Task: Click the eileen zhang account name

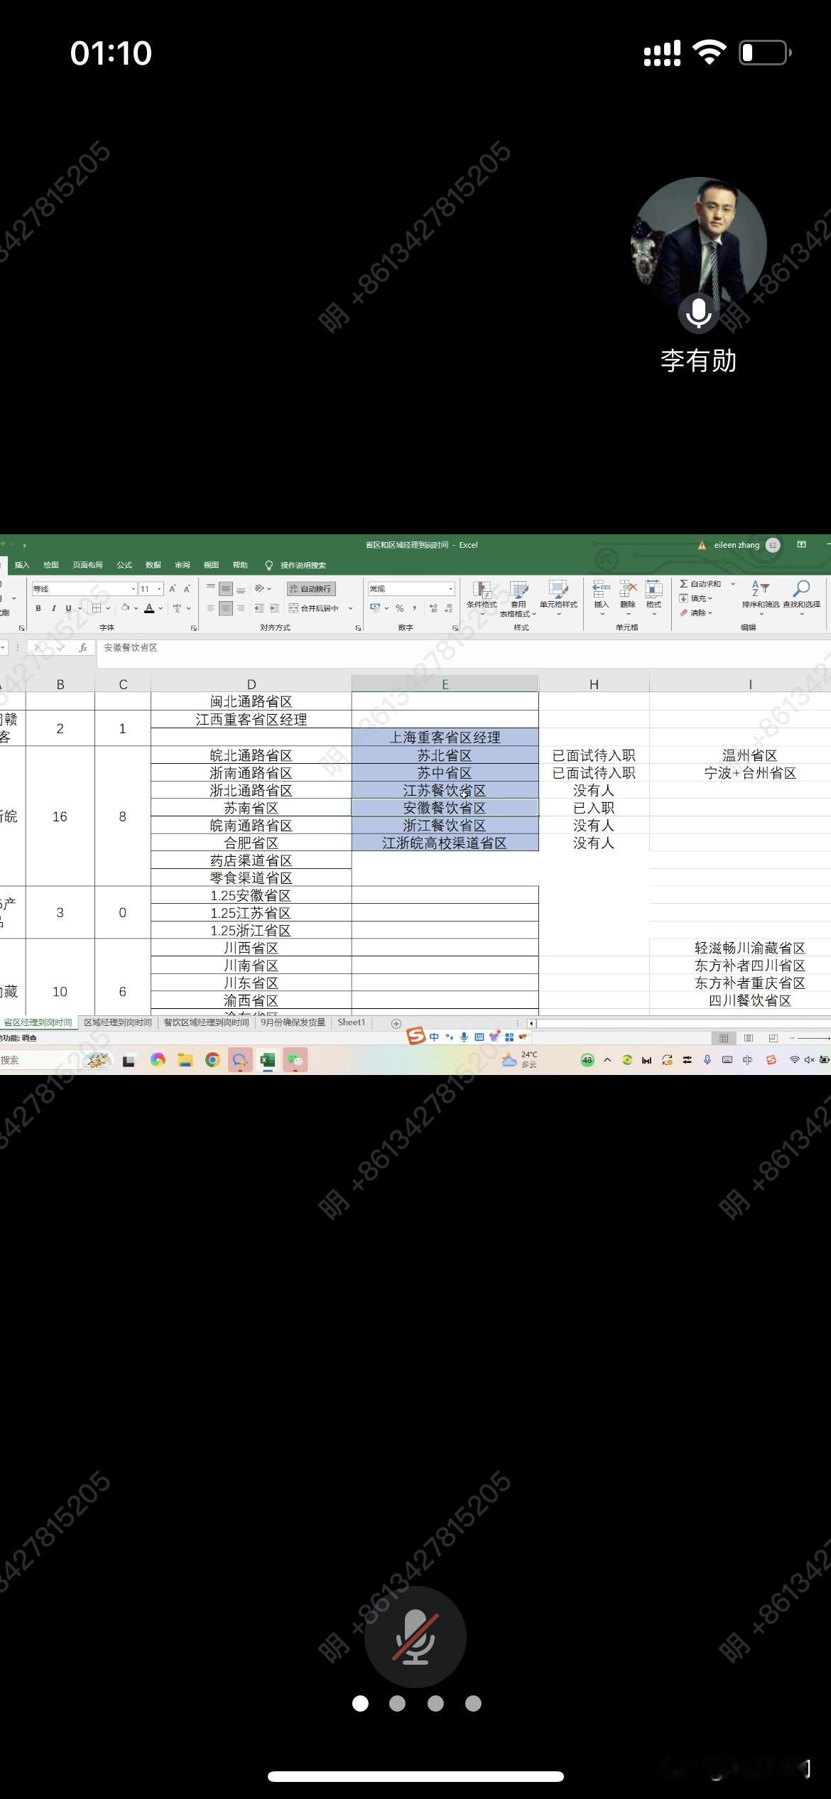Action: pos(737,545)
